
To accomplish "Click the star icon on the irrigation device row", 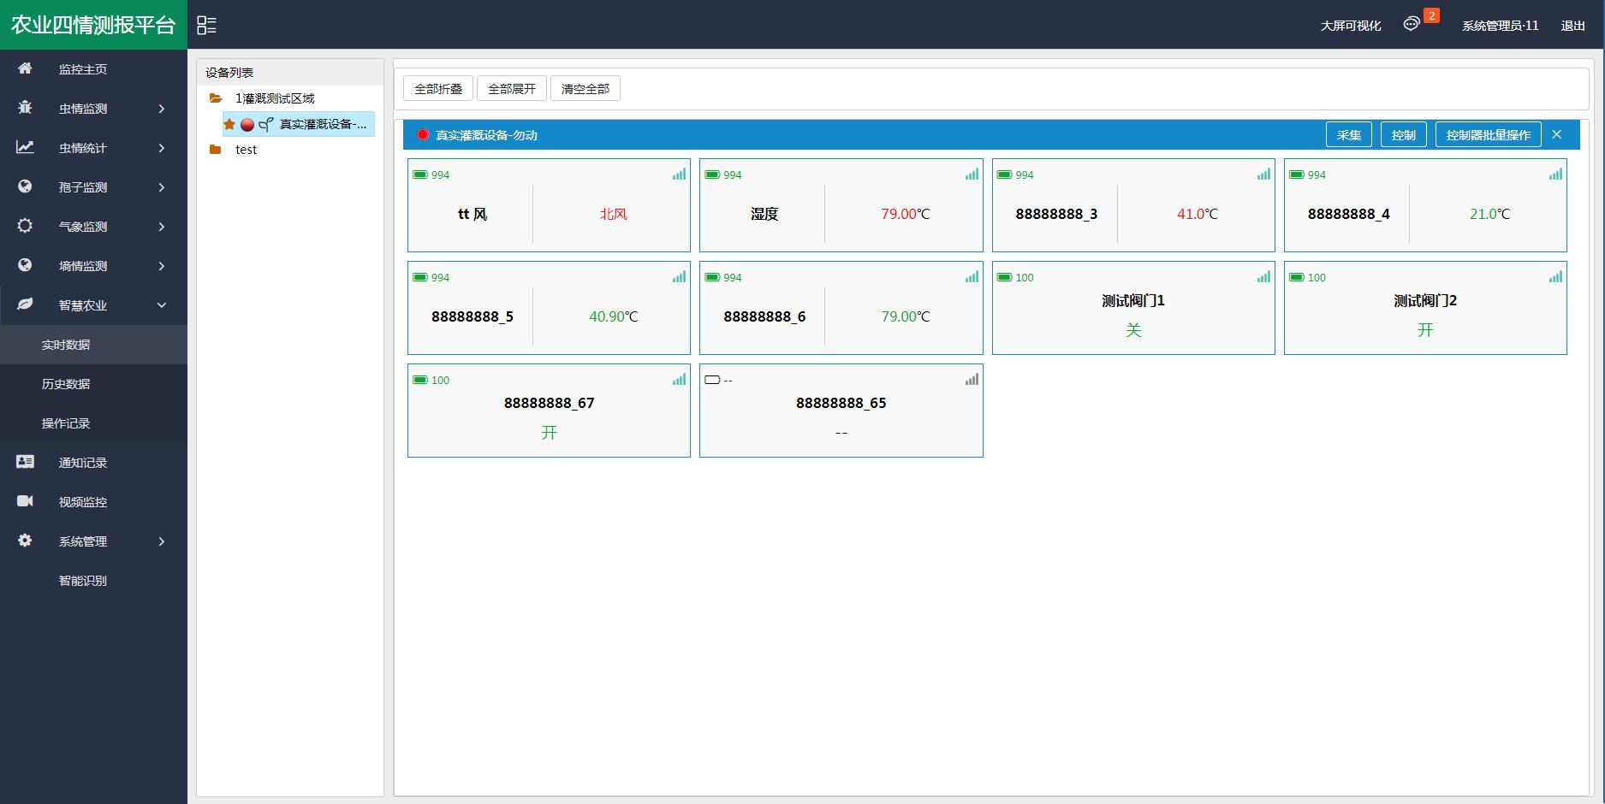I will point(229,124).
